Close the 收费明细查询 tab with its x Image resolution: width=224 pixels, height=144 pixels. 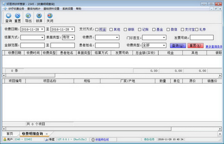(x=47, y=134)
